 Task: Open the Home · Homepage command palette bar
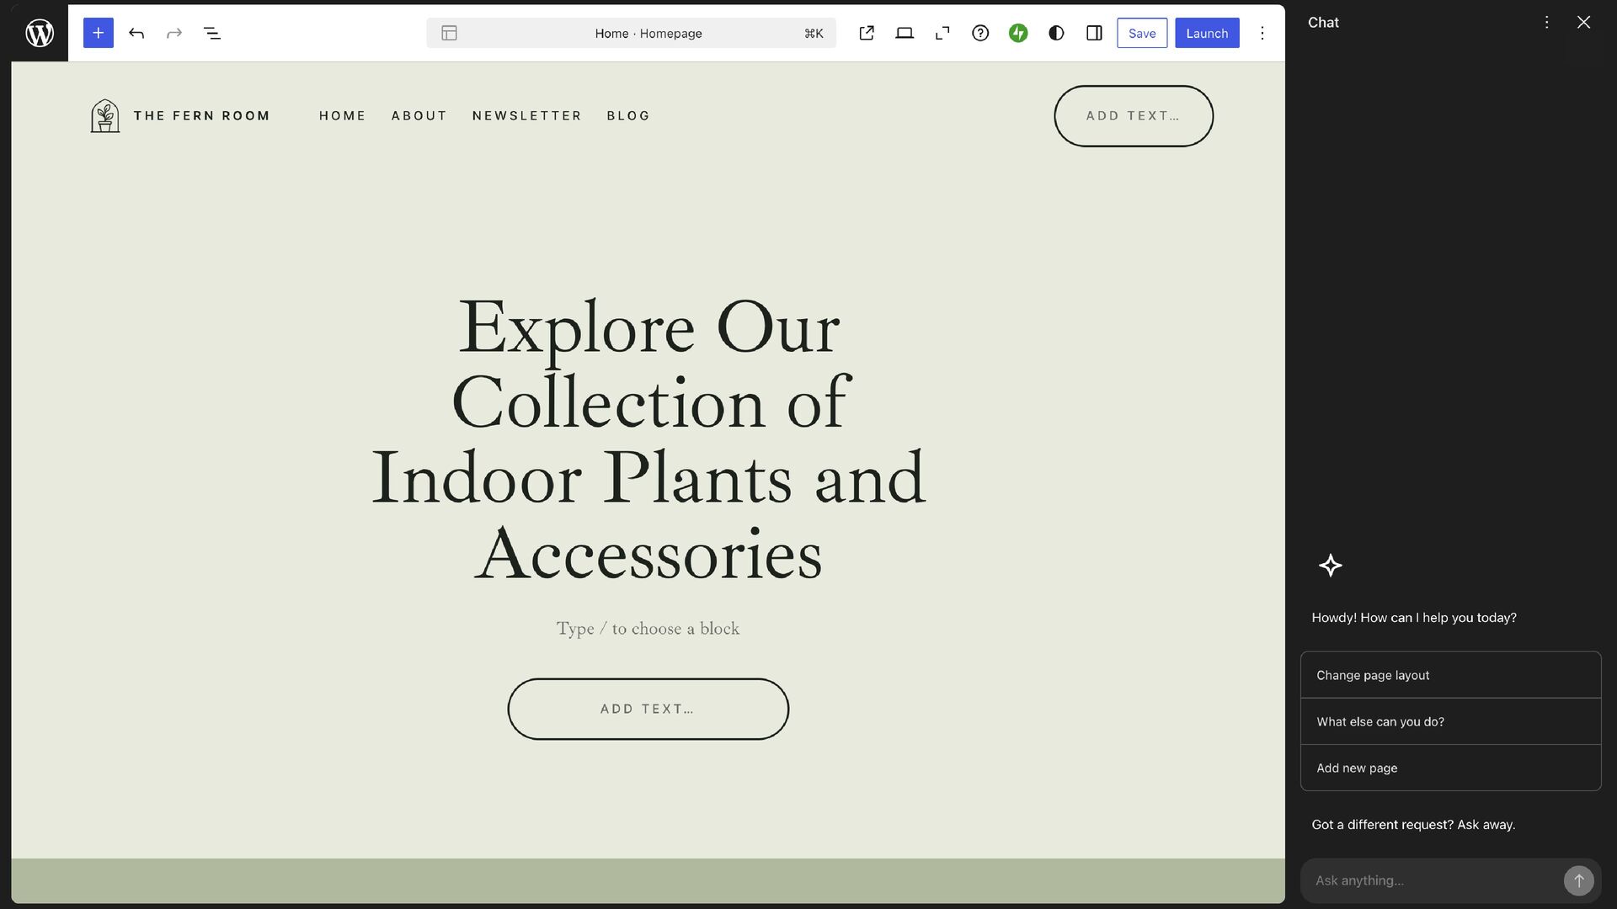(x=631, y=33)
